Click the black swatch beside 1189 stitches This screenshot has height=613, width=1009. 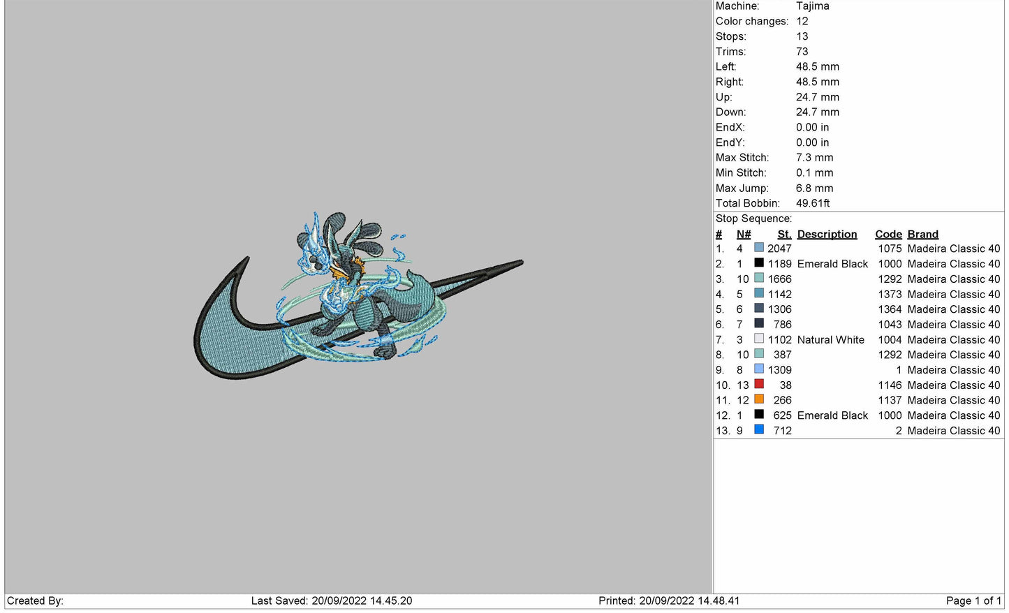click(759, 263)
